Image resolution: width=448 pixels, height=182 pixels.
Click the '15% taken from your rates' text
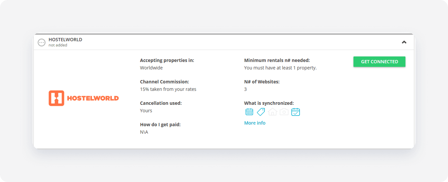coord(168,89)
